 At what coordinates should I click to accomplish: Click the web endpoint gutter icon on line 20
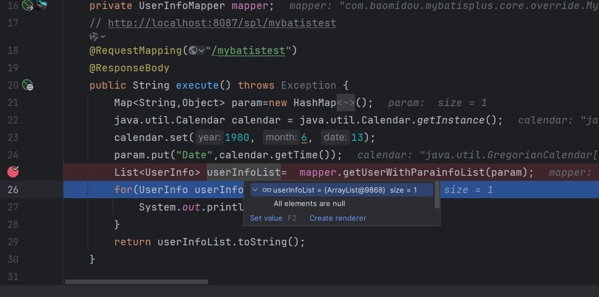[x=28, y=85]
